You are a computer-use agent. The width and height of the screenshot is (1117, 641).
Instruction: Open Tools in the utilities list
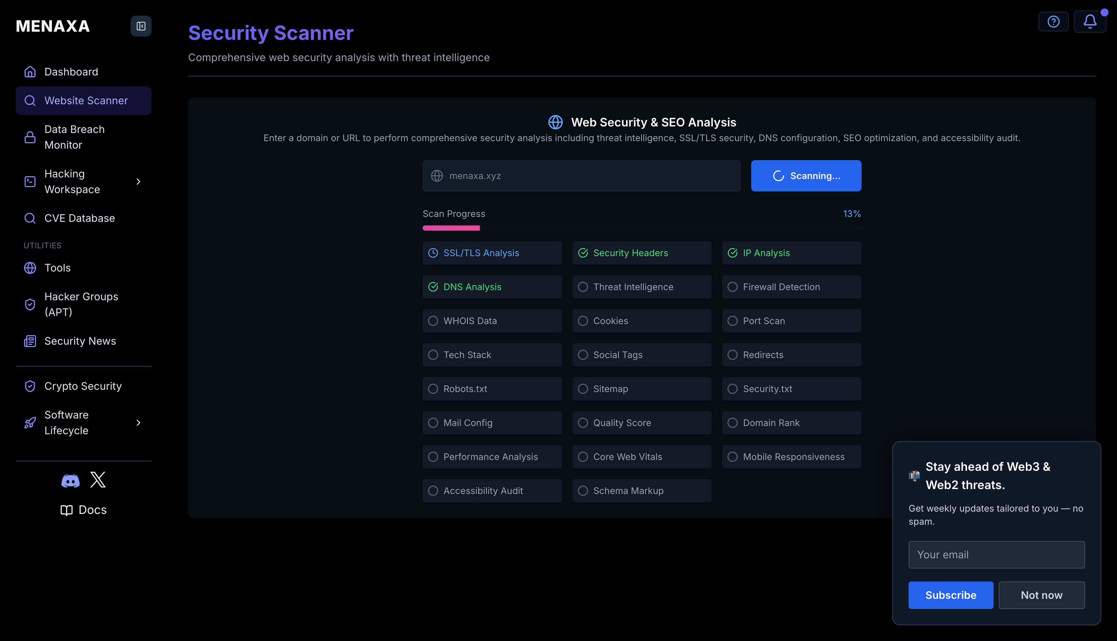(84, 268)
